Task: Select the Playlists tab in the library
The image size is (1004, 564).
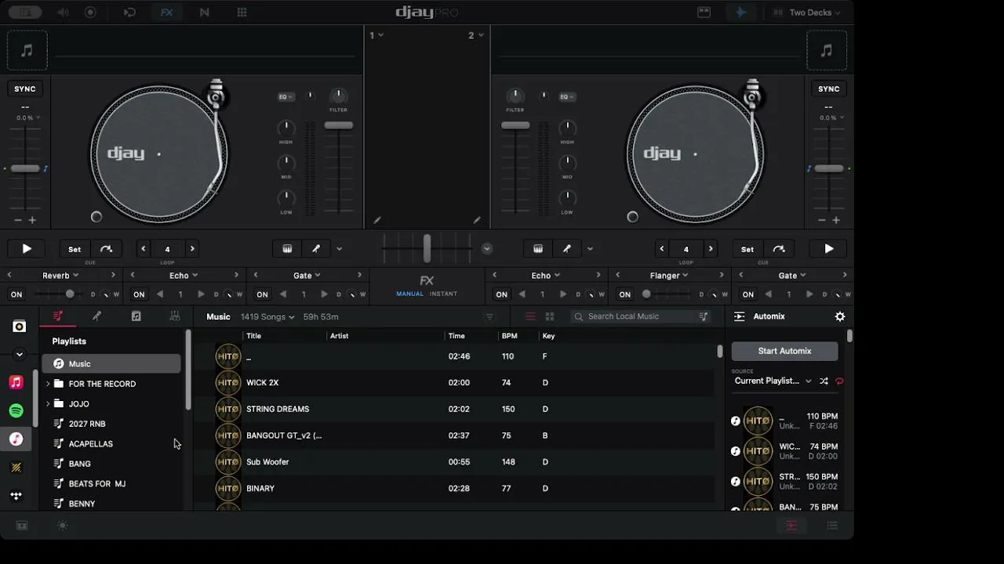Action: tap(58, 316)
